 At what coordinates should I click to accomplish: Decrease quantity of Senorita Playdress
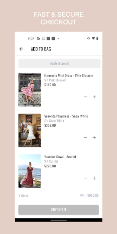[x=85, y=138]
